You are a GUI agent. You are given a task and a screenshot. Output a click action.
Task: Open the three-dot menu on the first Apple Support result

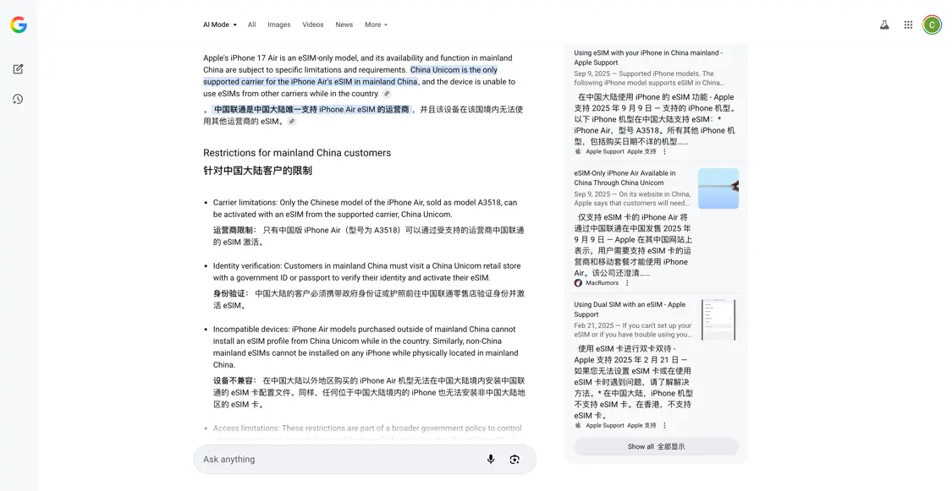(x=664, y=151)
